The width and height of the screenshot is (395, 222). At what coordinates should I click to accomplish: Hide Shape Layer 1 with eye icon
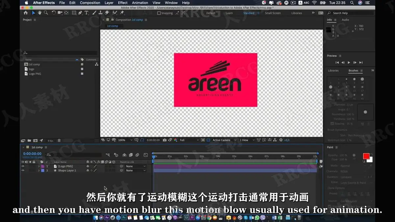23,171
